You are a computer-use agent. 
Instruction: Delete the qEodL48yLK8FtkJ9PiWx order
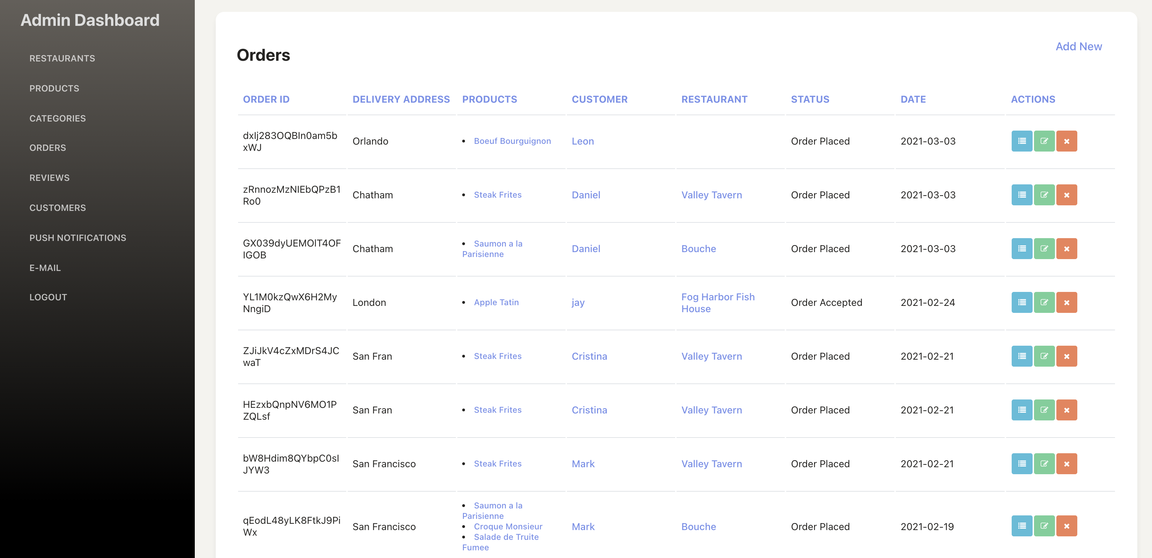(1066, 526)
